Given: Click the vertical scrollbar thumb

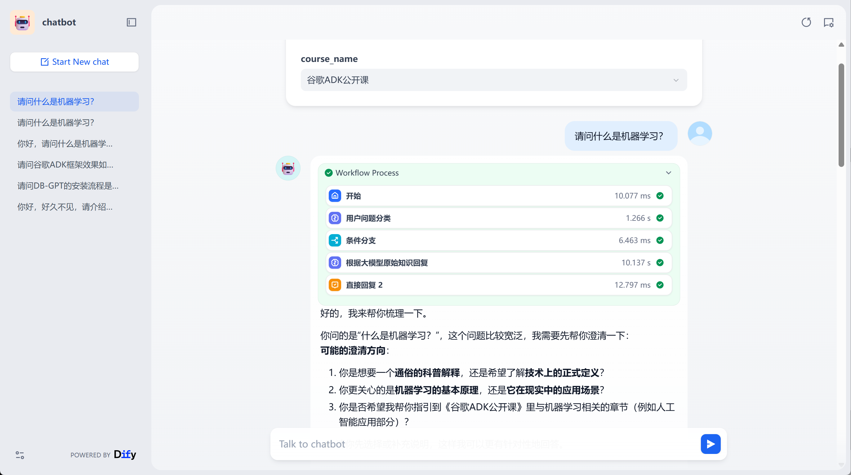Looking at the screenshot, I should click(841, 115).
